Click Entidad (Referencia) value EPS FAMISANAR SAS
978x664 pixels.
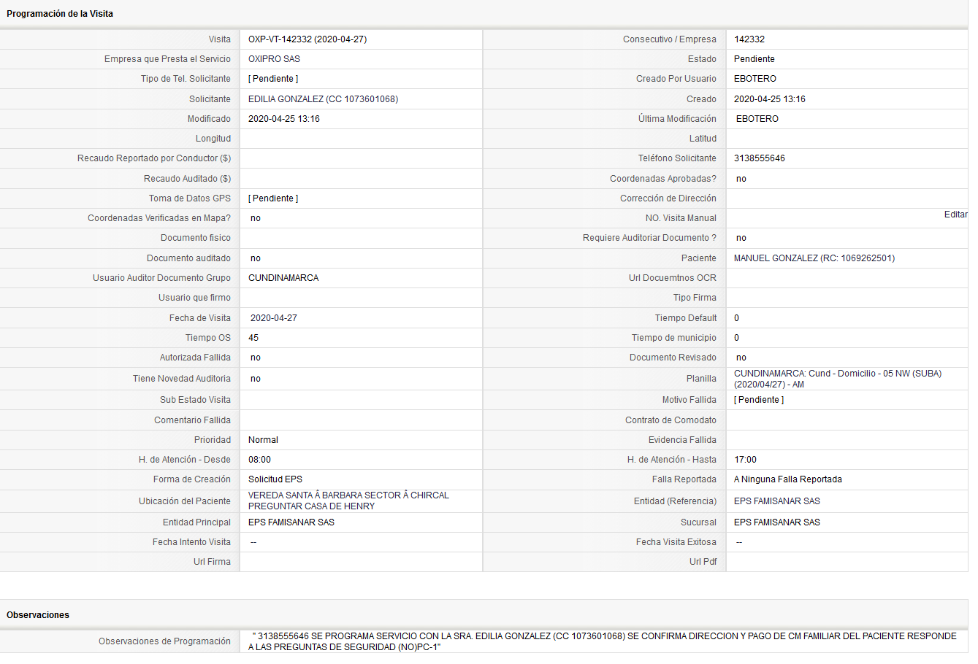777,501
